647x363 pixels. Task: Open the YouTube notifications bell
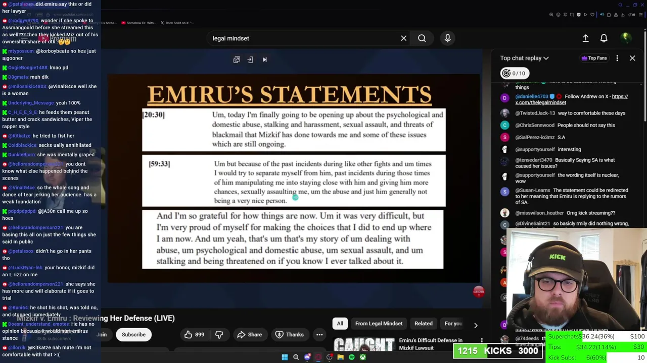[604, 38]
